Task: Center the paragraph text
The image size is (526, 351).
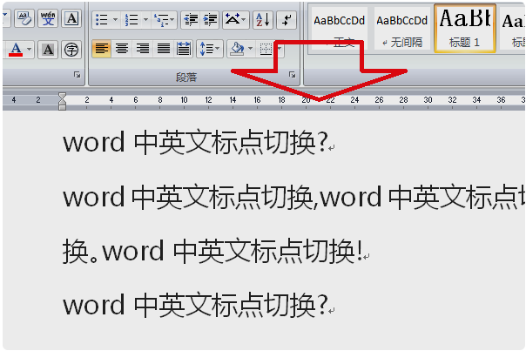Action: coord(122,49)
